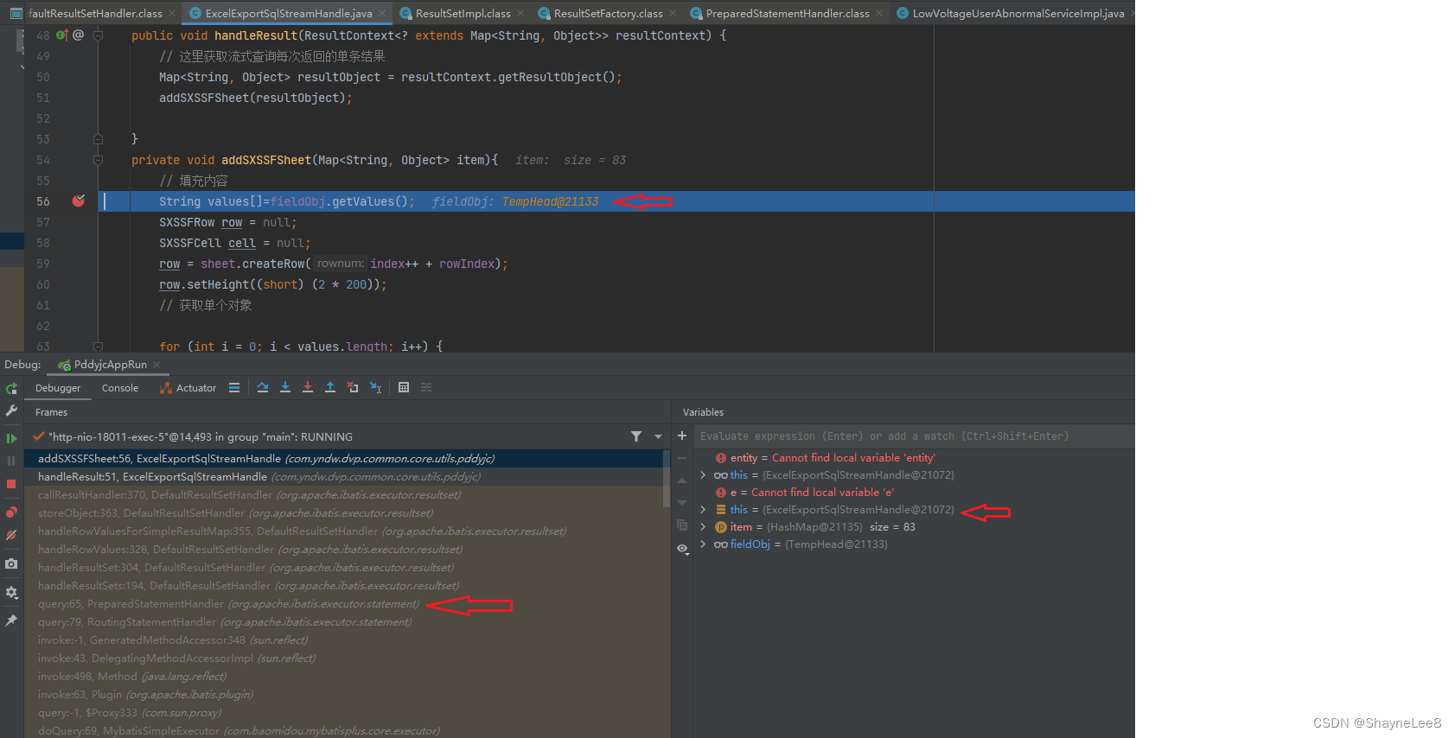1455x738 pixels.
Task: Stop the debug session red square
Action: pos(11,484)
